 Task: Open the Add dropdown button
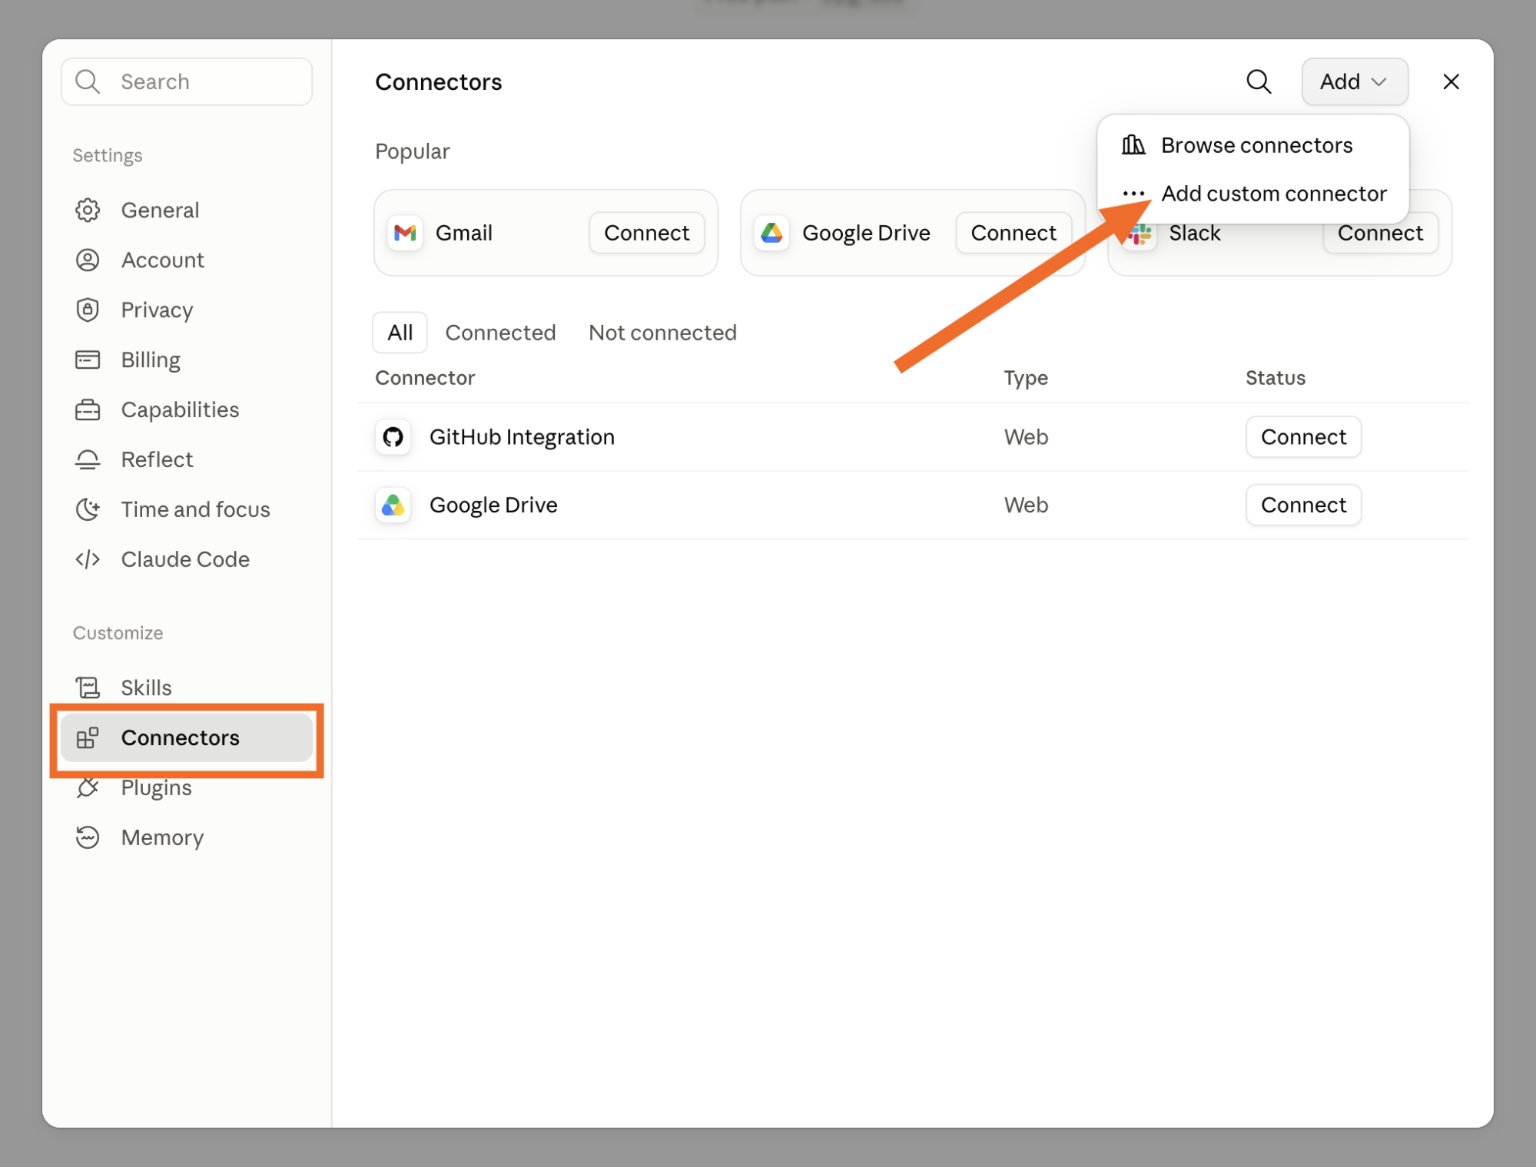tap(1354, 81)
